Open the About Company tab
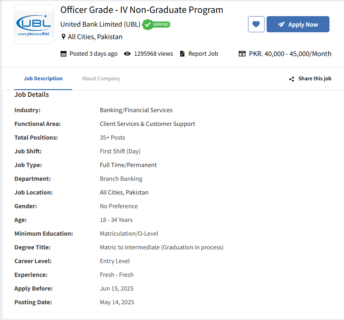 point(101,79)
